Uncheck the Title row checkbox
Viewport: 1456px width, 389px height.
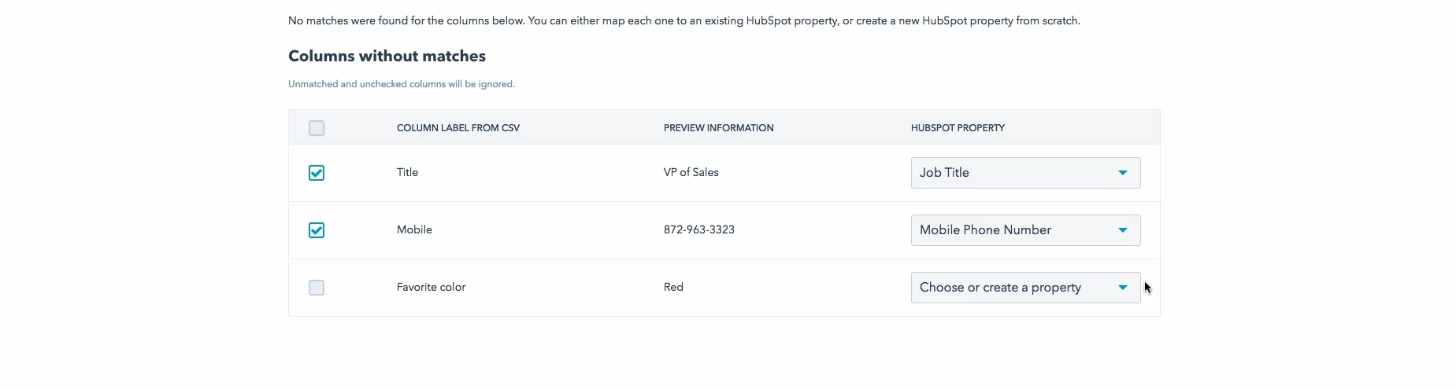click(317, 173)
